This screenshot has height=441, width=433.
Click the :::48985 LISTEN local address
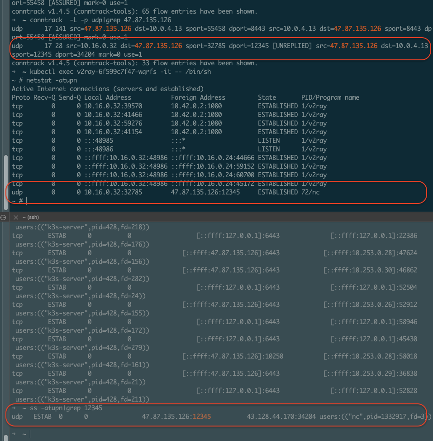(99, 141)
